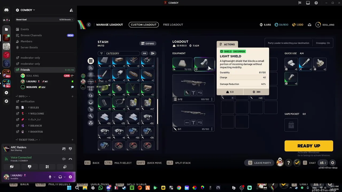Deafen Discord headphones toggle

pos(60,177)
